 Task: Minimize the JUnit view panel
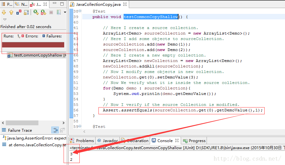[x=54, y=3]
